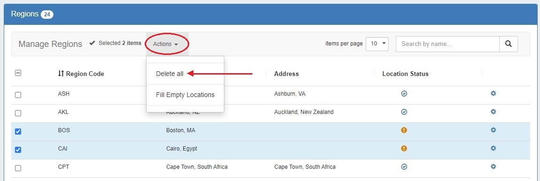The width and height of the screenshot is (540, 181).
Task: Click the Region Code sort arrows icon
Action: pos(61,74)
